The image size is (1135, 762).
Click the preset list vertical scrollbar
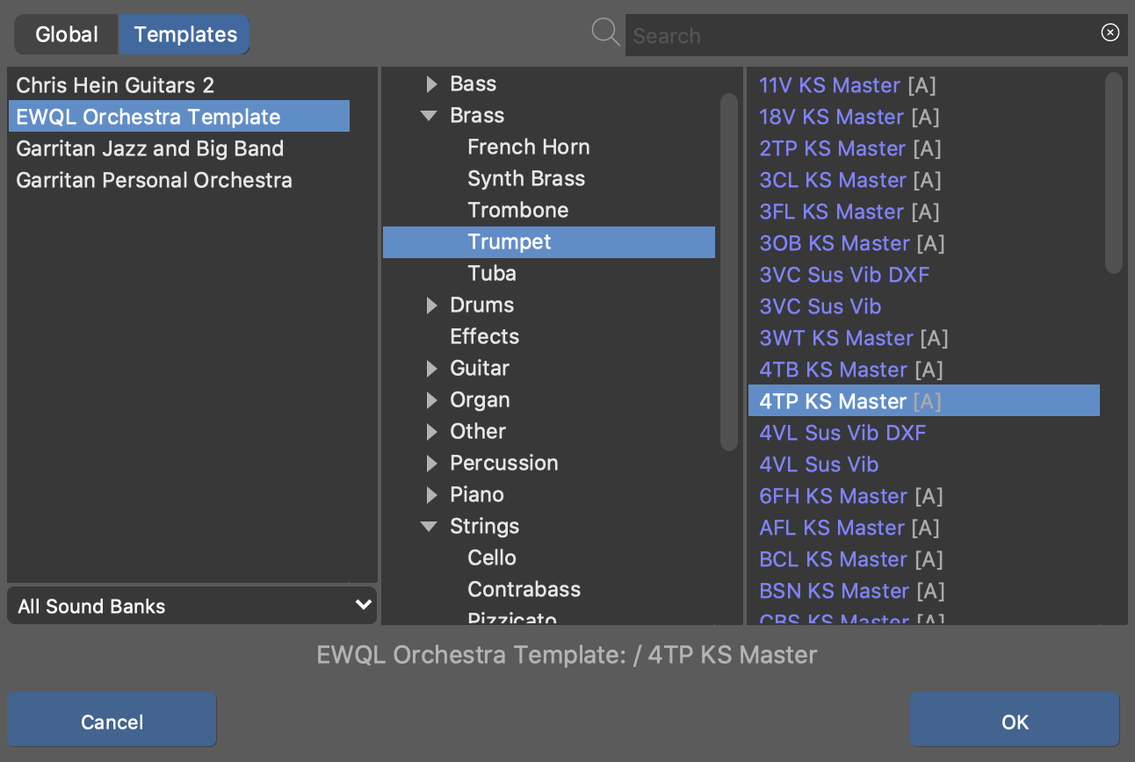pos(1113,173)
